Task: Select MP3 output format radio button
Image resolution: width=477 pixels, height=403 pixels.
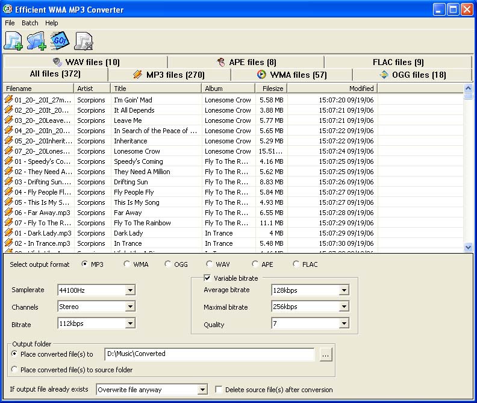Action: click(85, 264)
